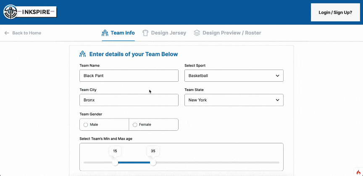Switch to the Design Jersey tab
This screenshot has height=176, width=363.
(x=168, y=33)
